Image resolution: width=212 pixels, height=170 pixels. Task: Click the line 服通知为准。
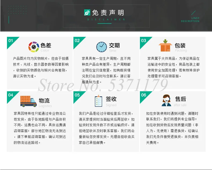[92, 82]
